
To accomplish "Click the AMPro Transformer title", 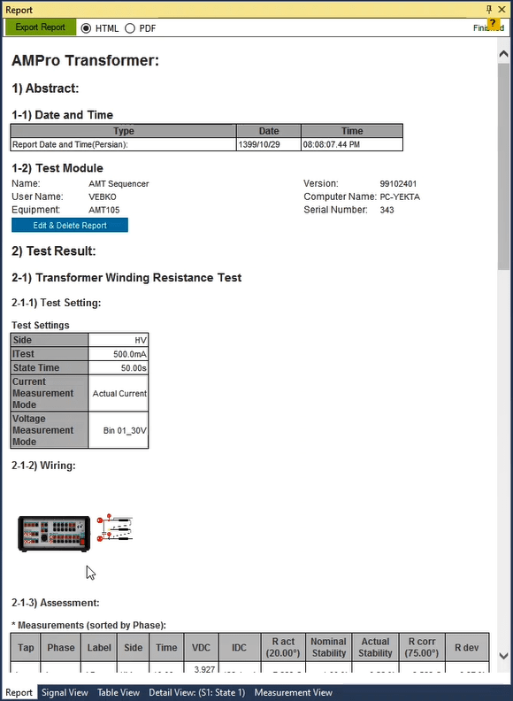I will [x=85, y=60].
